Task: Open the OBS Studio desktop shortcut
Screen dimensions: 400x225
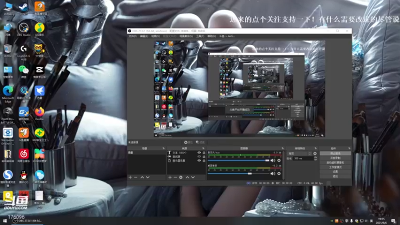Action: coord(23,29)
